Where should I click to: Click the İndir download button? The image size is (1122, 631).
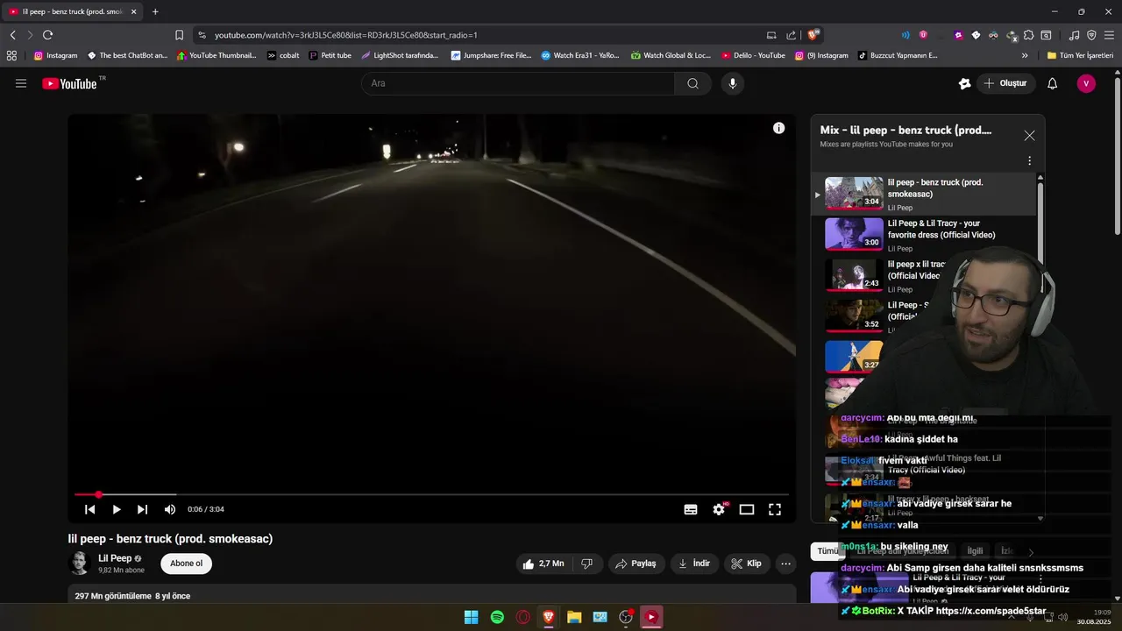(x=694, y=564)
